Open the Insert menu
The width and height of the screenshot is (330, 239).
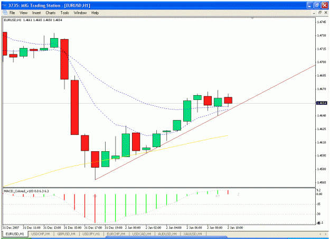click(x=36, y=13)
